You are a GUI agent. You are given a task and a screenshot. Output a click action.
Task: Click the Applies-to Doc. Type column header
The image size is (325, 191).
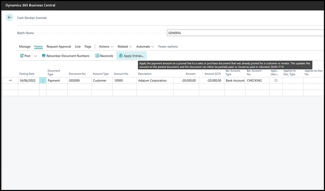[x=290, y=72]
